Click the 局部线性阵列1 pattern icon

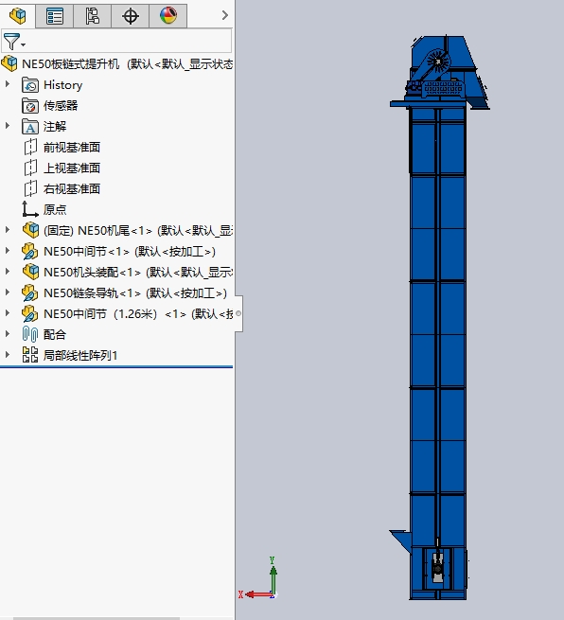[x=30, y=355]
